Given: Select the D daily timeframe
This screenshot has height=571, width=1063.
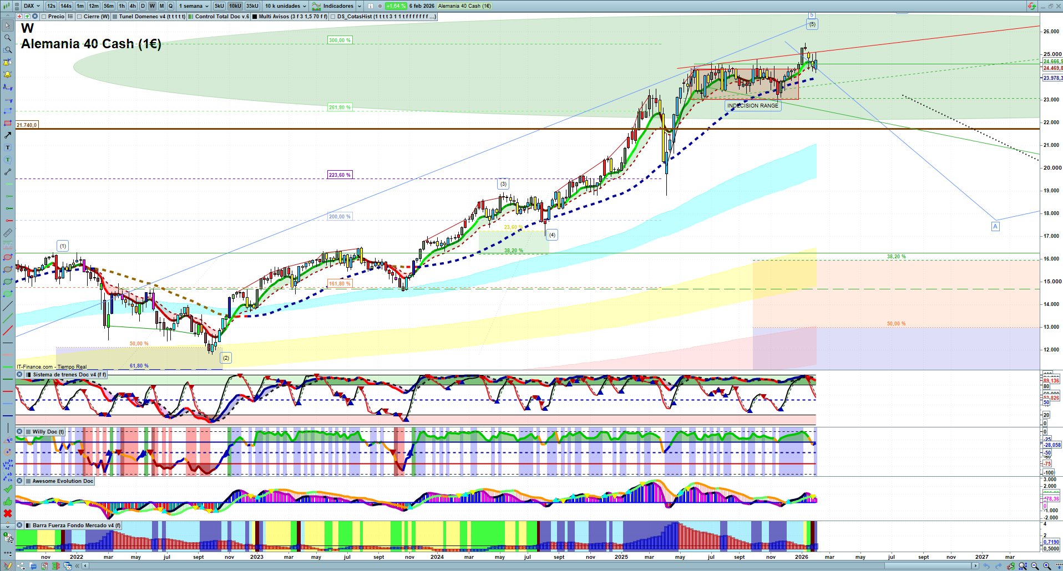Looking at the screenshot, I should pyautogui.click(x=143, y=6).
